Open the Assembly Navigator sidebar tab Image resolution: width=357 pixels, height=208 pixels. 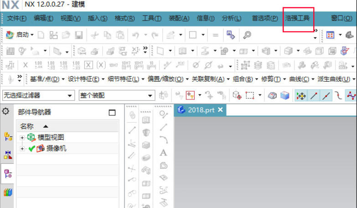click(8, 136)
